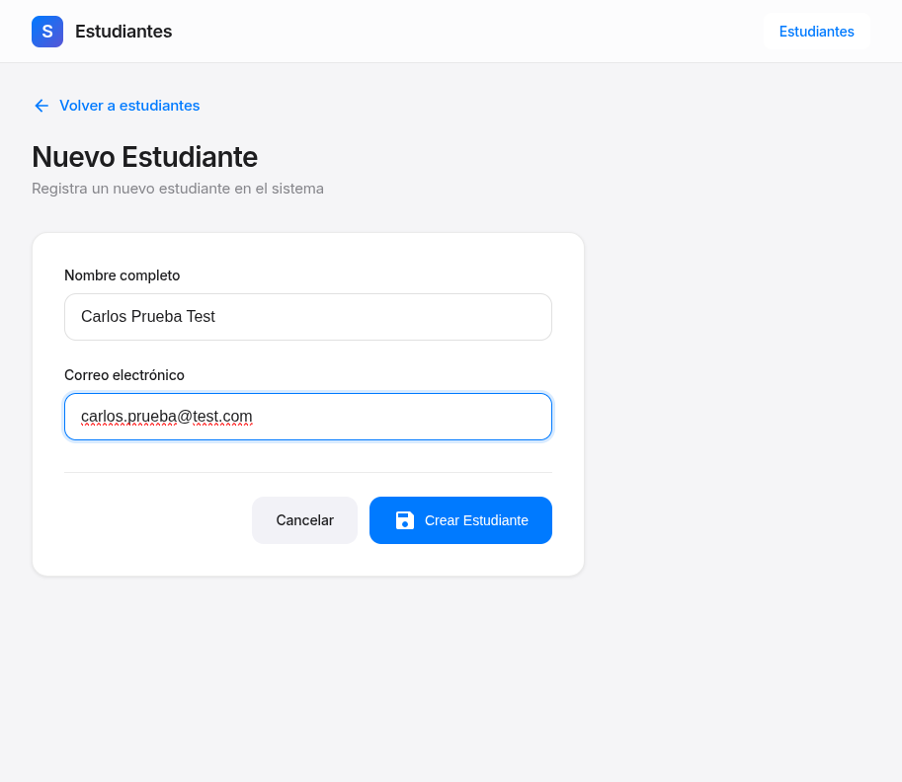Submit with the "Crear Estudiante" button label

(x=476, y=520)
